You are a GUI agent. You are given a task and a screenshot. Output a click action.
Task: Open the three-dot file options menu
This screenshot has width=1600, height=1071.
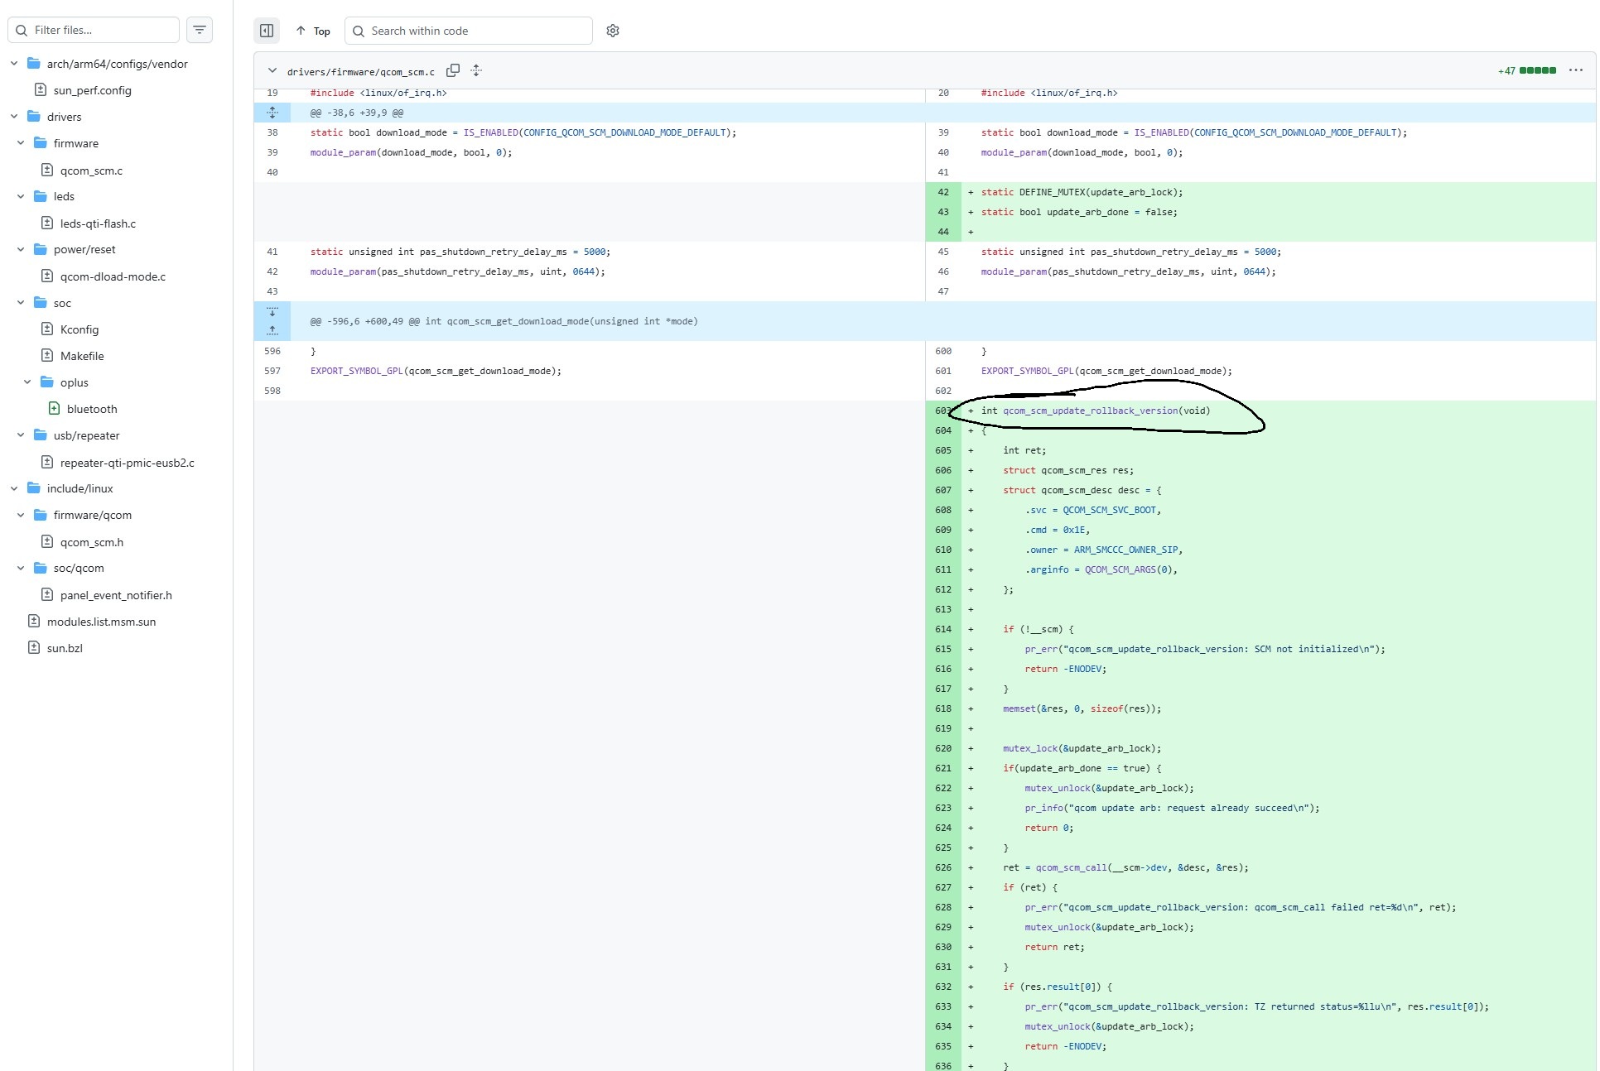(1575, 70)
